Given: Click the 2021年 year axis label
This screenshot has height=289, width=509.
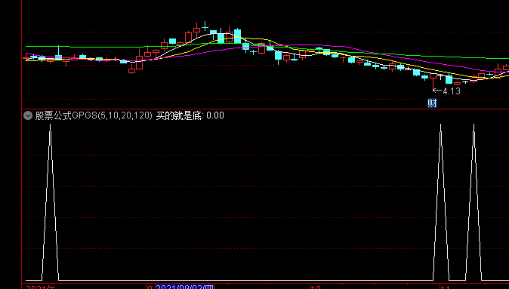Looking at the screenshot, I should point(41,287).
